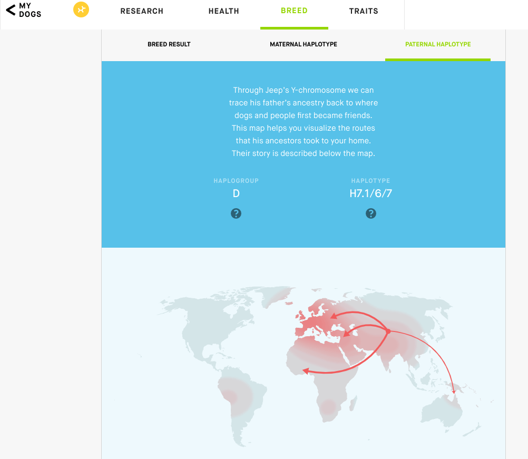Switch to Maternal Haplotype sub-tab
The height and width of the screenshot is (459, 528).
[x=304, y=44]
